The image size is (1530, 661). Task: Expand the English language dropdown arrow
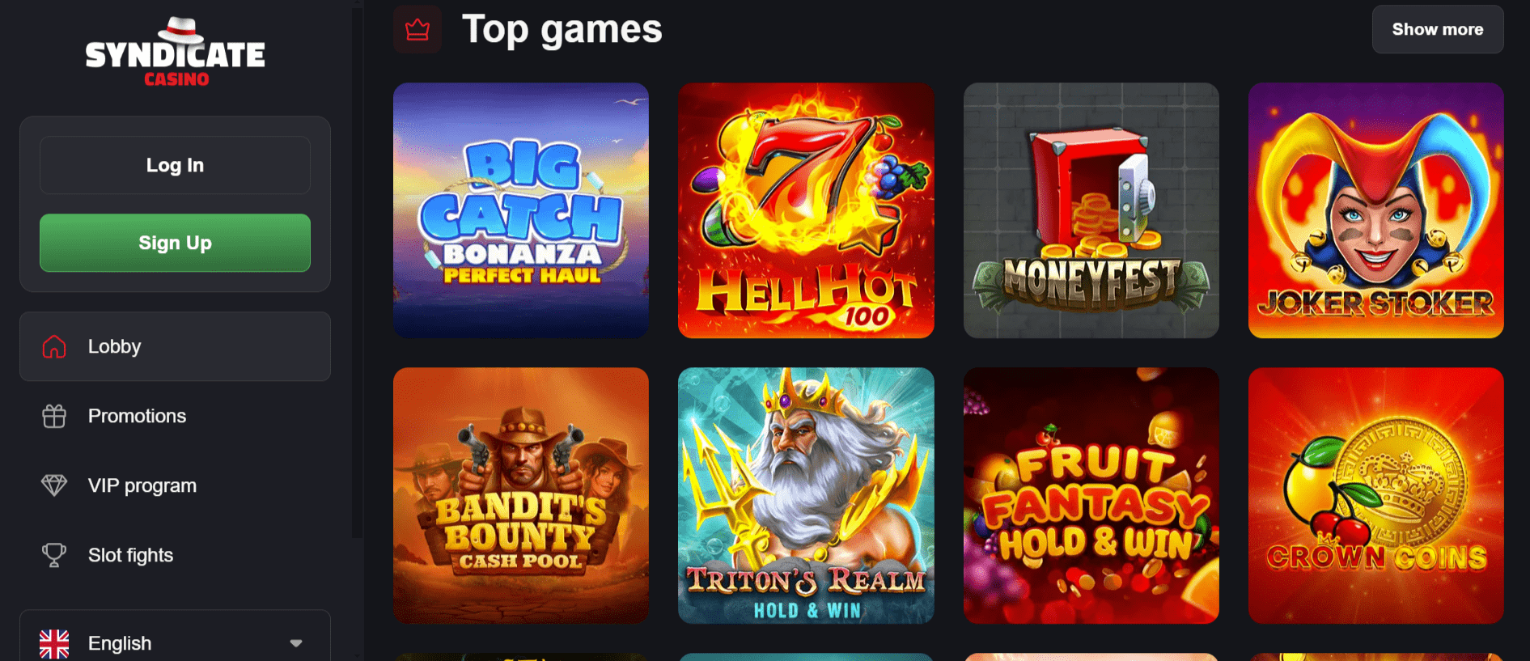[x=296, y=643]
